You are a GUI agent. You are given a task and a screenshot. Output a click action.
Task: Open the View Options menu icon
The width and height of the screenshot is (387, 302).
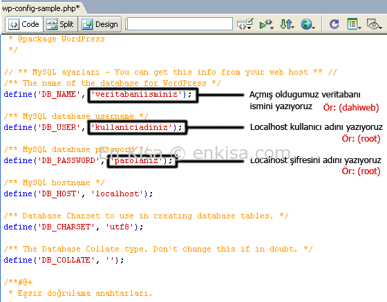coord(354,24)
